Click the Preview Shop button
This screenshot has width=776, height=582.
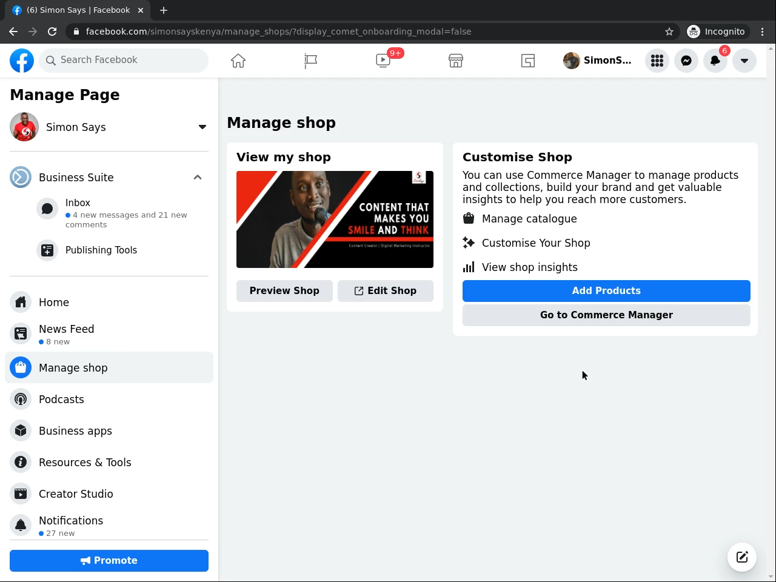tap(284, 291)
